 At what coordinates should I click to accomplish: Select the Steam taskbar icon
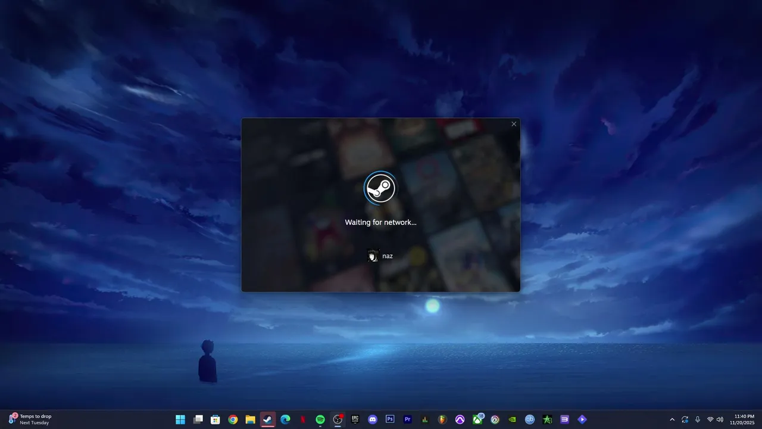coord(268,419)
